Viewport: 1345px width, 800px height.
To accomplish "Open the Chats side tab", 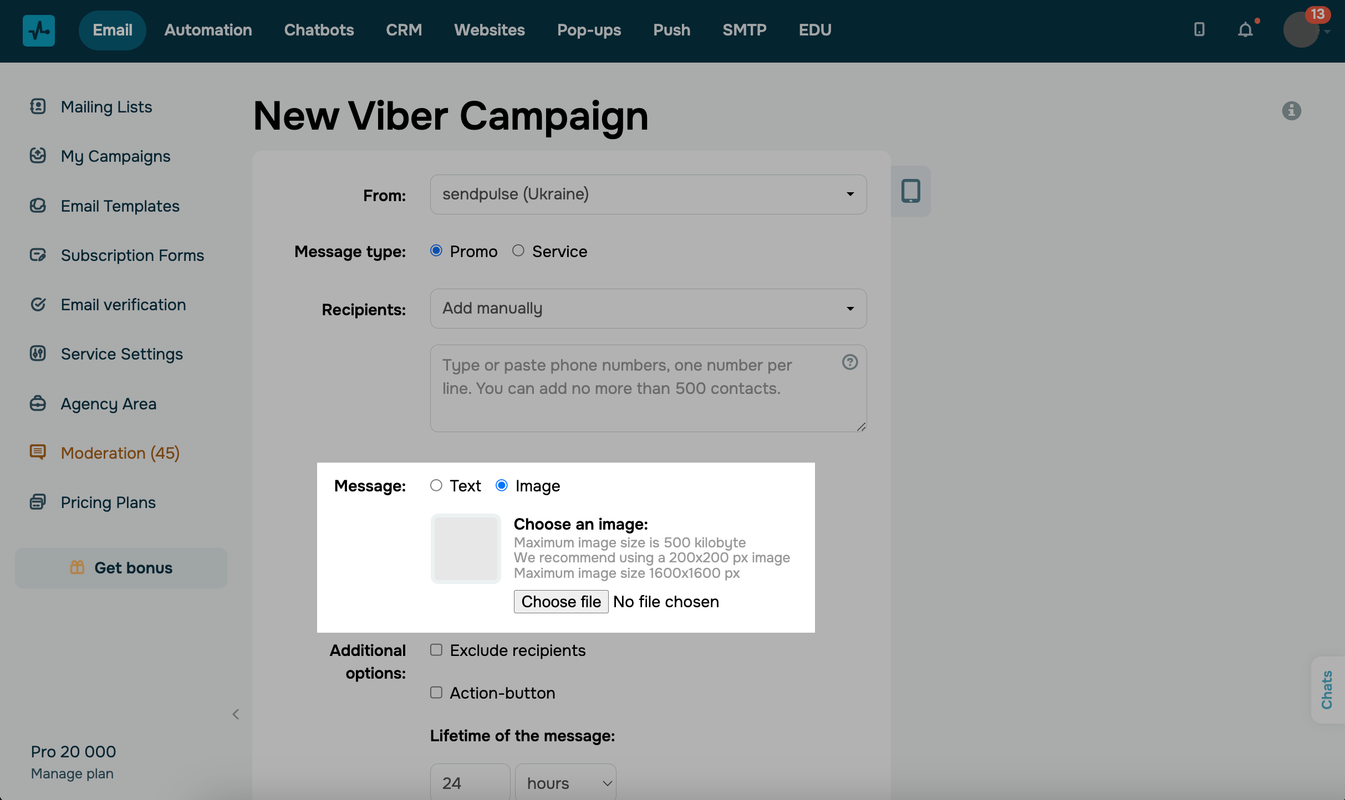I will 1327,690.
